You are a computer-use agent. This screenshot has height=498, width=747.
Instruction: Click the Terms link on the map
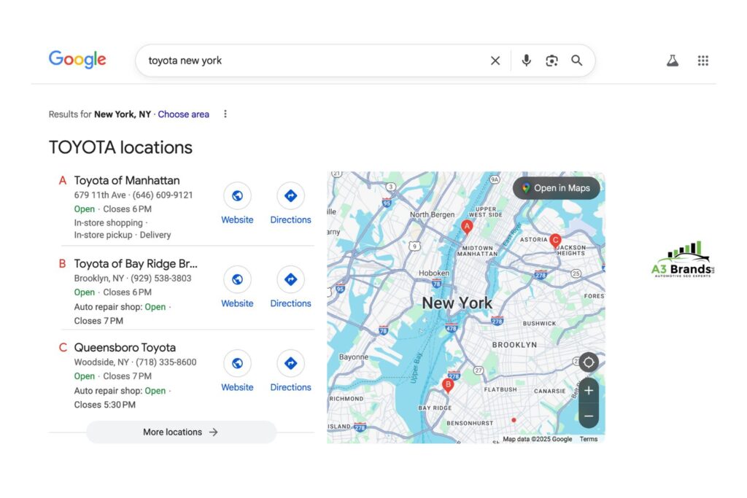tap(589, 439)
